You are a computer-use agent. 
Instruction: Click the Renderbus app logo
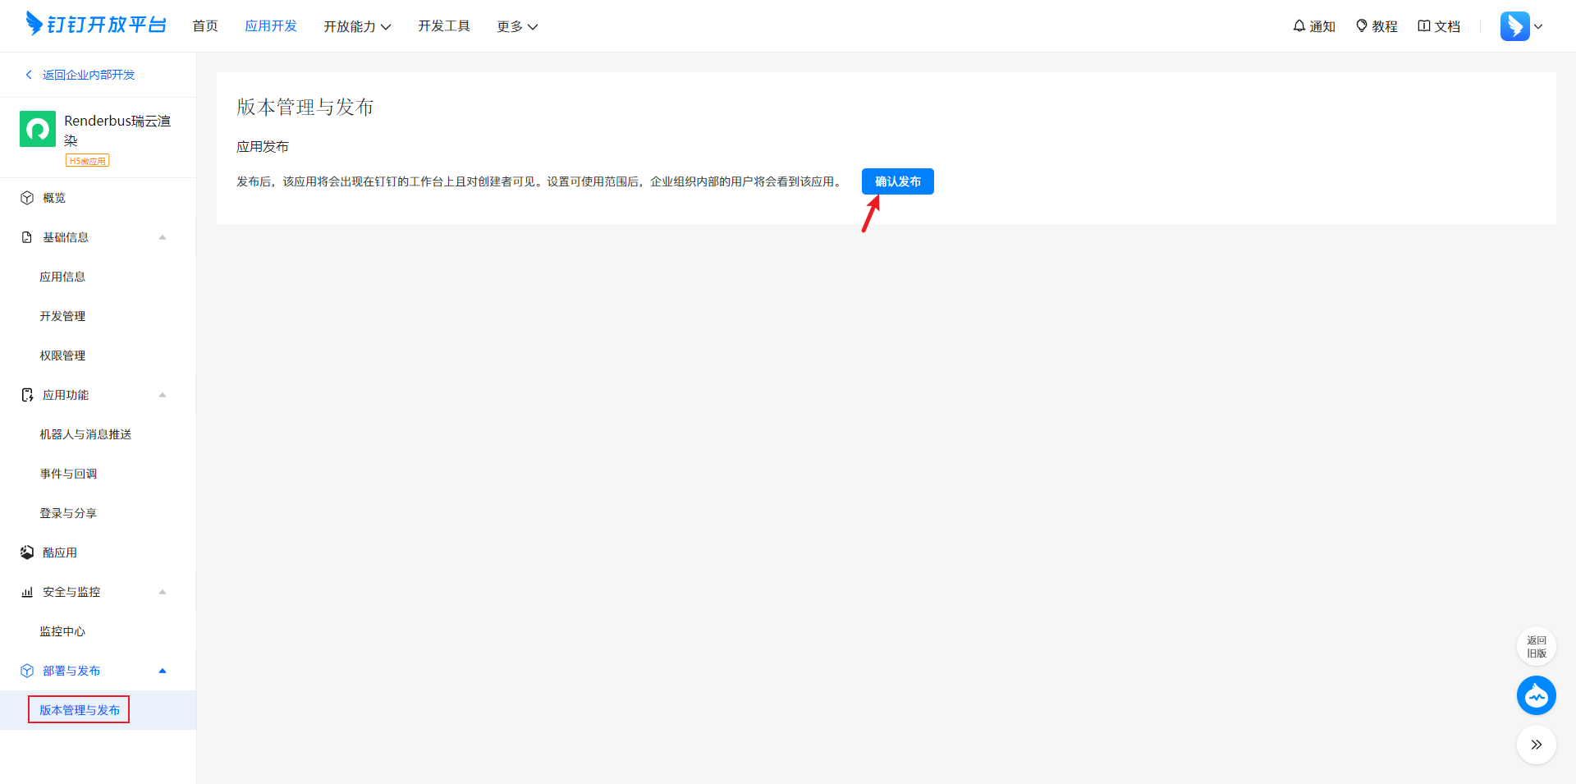[x=38, y=129]
